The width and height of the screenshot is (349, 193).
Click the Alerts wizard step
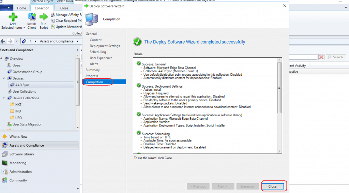(94, 64)
